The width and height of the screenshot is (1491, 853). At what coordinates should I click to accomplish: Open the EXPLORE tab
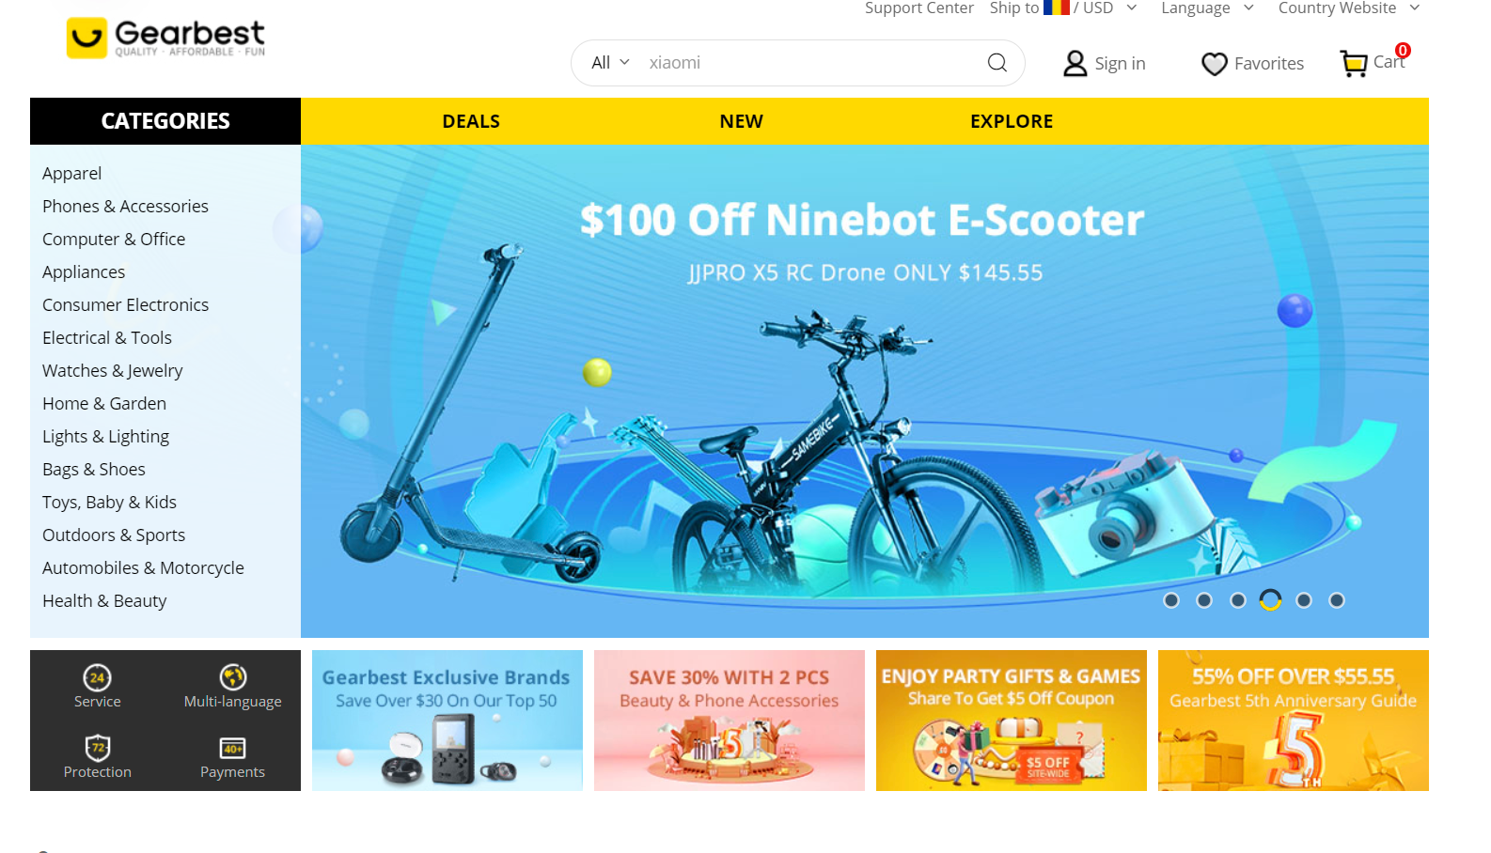(x=1012, y=121)
